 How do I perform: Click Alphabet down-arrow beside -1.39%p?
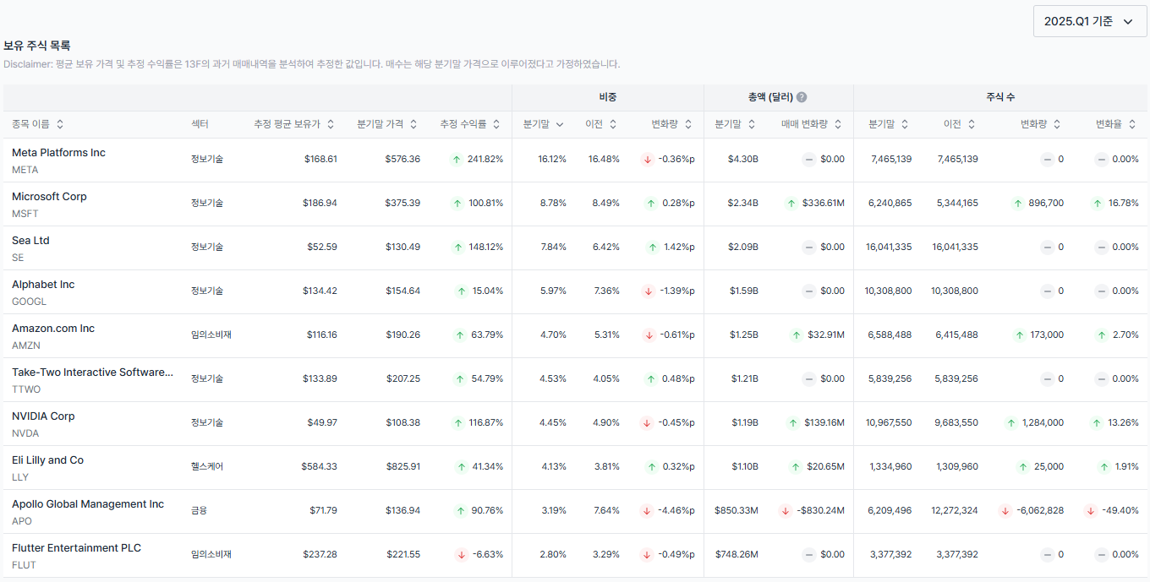coord(649,291)
